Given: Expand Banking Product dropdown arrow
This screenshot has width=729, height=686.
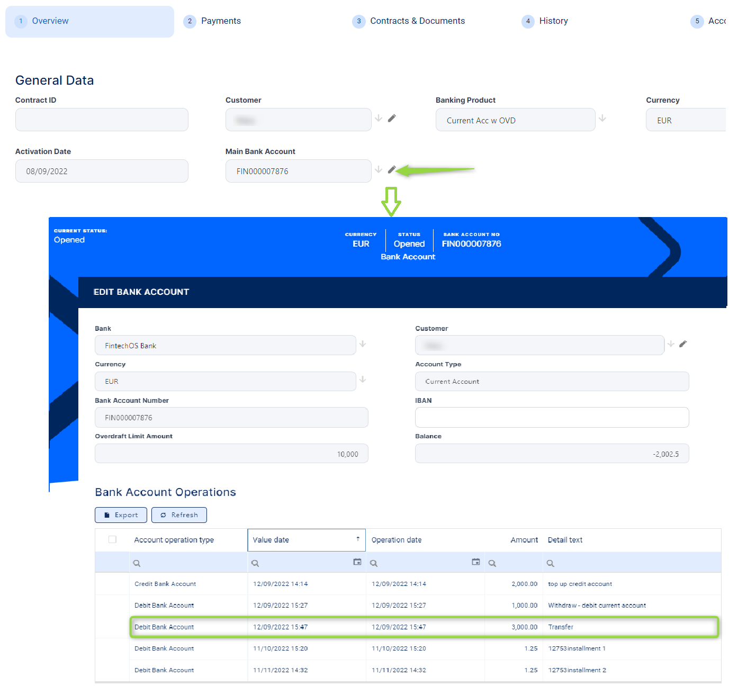Looking at the screenshot, I should click(602, 119).
